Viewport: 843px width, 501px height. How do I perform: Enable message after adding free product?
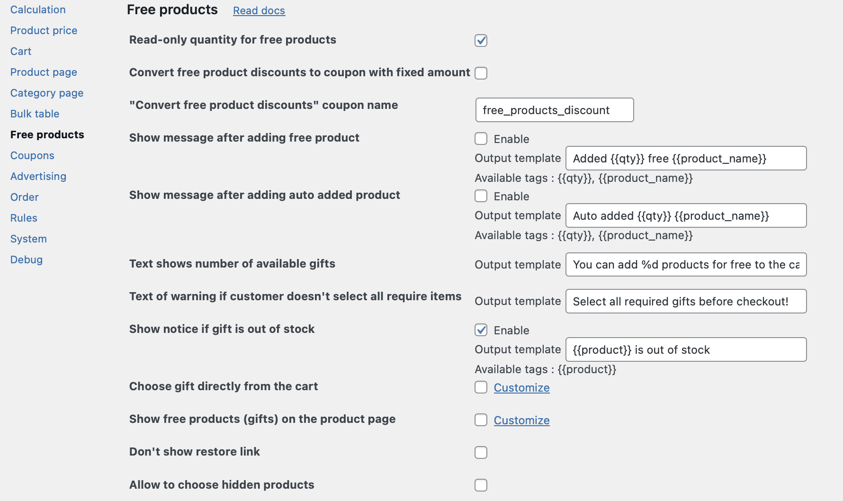tap(481, 139)
